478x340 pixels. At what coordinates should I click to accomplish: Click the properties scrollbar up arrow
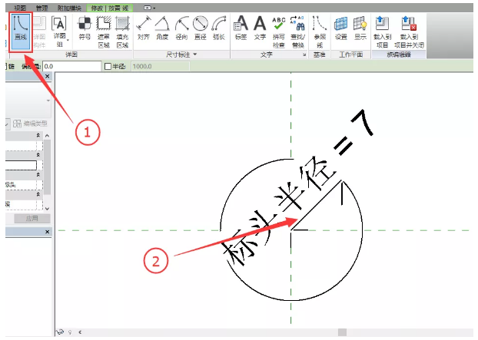click(47, 135)
